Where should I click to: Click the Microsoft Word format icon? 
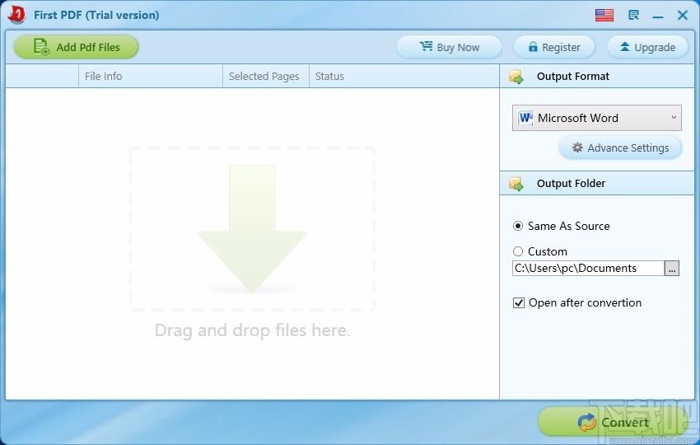pyautogui.click(x=525, y=118)
